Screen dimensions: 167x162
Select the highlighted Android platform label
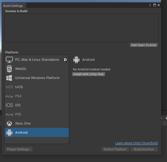click(x=21, y=133)
